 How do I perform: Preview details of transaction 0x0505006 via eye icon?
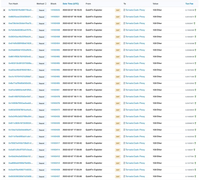coord(4,176)
